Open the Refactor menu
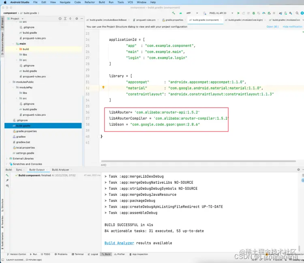This screenshot has width=304, height=263. 90,2
